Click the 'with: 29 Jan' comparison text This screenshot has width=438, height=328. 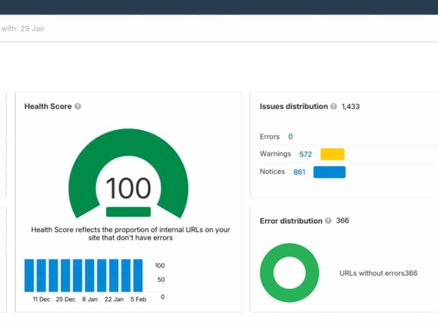point(23,28)
